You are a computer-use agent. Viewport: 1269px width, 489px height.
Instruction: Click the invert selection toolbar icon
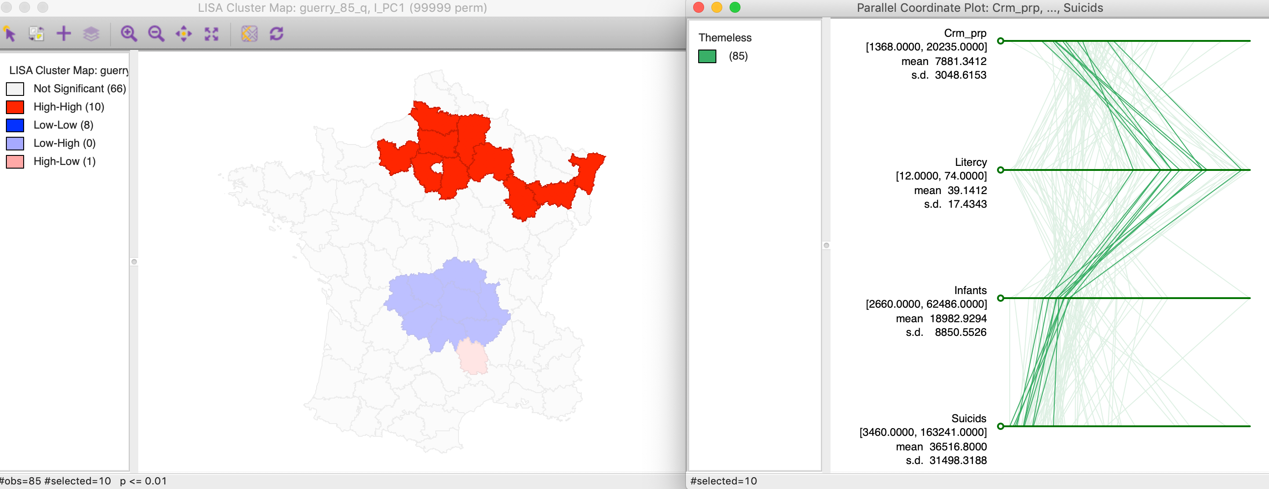click(36, 34)
